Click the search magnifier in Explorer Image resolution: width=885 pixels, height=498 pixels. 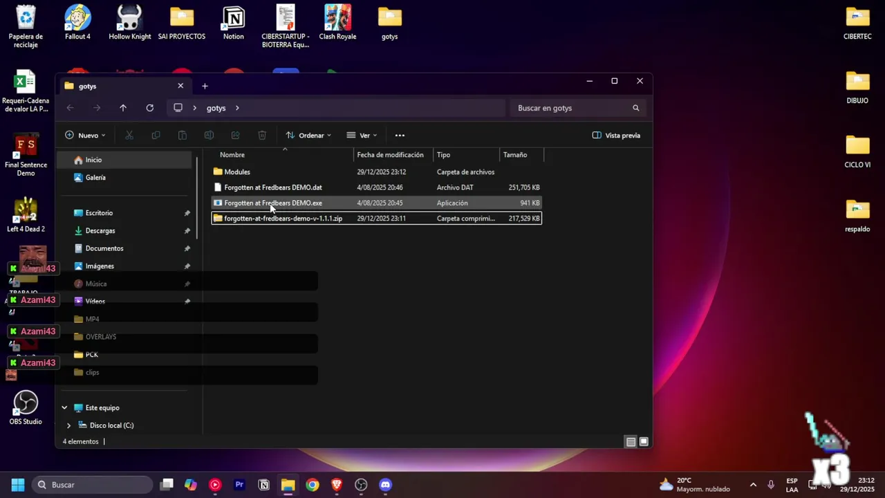(635, 108)
